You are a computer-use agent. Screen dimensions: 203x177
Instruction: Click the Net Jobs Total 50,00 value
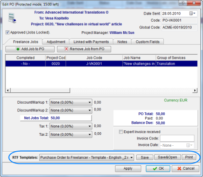(x=55, y=118)
